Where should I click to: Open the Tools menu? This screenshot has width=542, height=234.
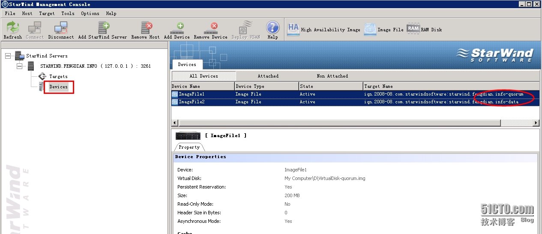pyautogui.click(x=68, y=13)
